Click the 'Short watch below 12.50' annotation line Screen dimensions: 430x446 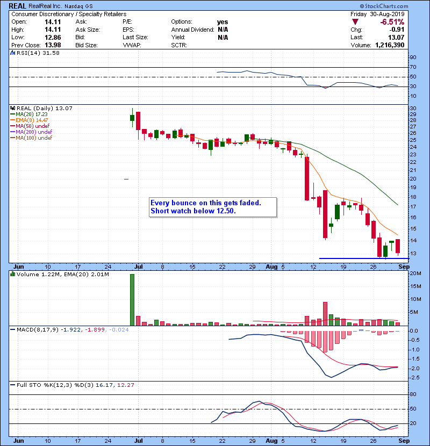[x=193, y=211]
